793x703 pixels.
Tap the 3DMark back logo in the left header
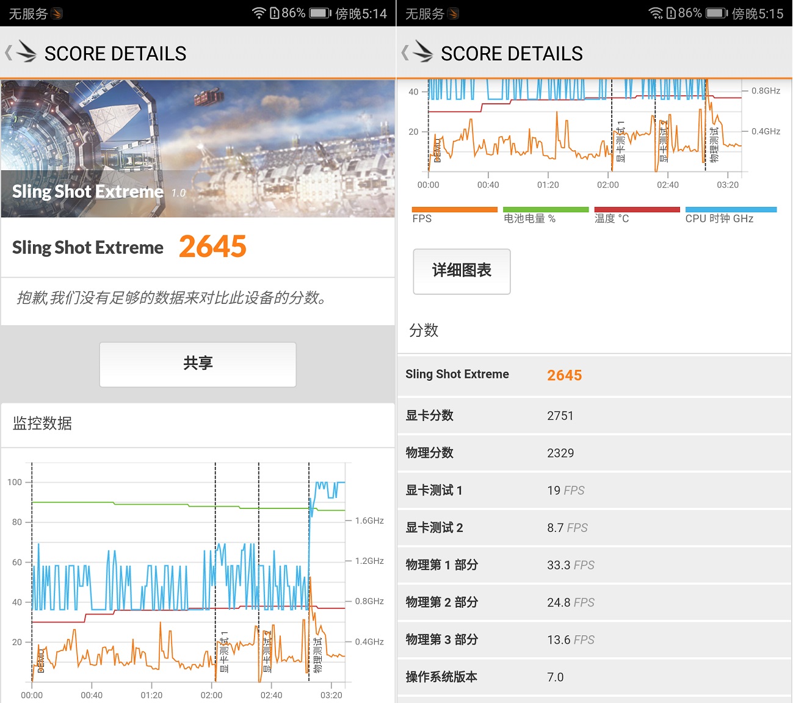point(21,52)
